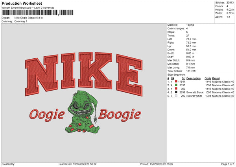
Task: Click the Max Jump value 7.0 mm
Action: [190, 67]
